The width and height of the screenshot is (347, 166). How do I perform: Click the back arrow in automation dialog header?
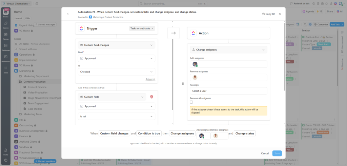(68, 14)
